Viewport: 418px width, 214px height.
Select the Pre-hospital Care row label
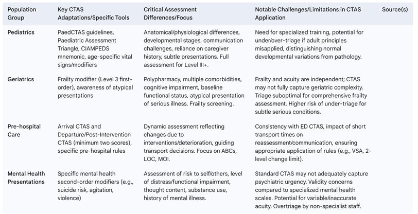click(x=24, y=131)
